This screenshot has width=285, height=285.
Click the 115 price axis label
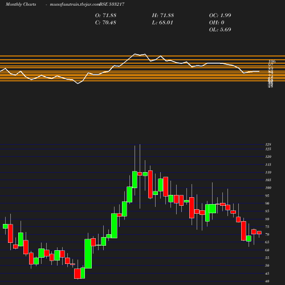point(268,165)
